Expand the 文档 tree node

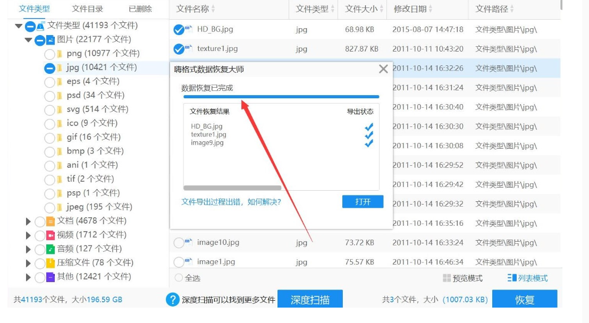pos(28,222)
